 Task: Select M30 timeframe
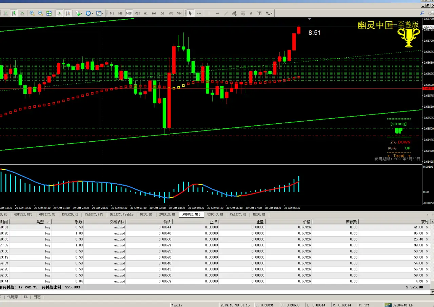pyautogui.click(x=137, y=13)
